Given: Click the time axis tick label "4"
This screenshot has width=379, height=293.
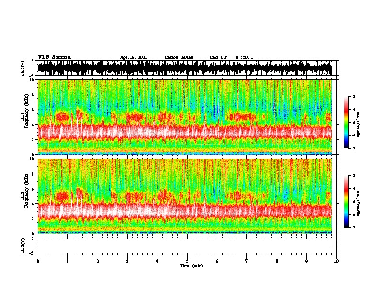Looking at the screenshot, I should (157, 261).
